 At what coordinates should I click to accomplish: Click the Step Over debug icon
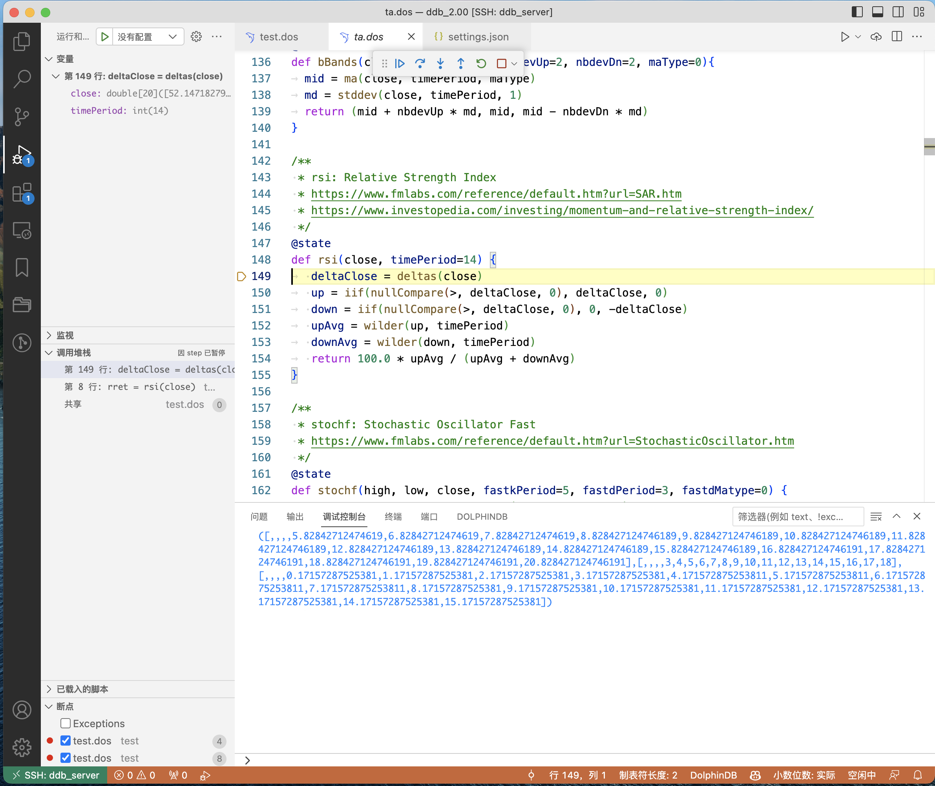(420, 64)
